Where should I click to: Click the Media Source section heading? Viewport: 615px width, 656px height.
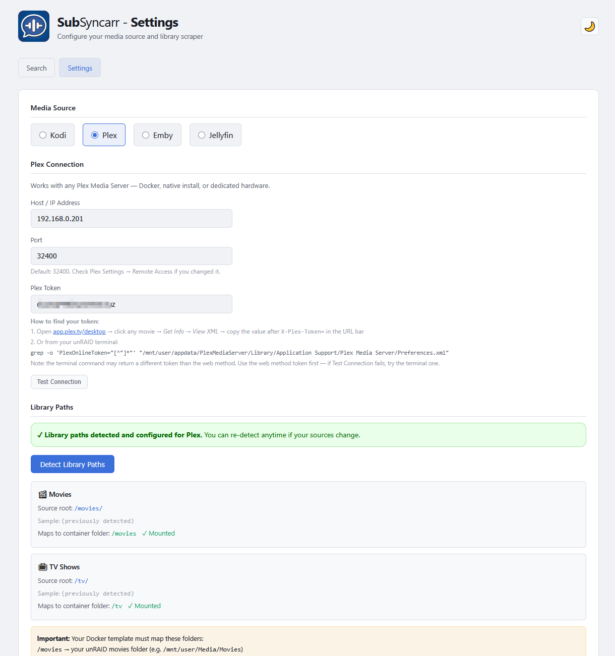click(x=53, y=108)
